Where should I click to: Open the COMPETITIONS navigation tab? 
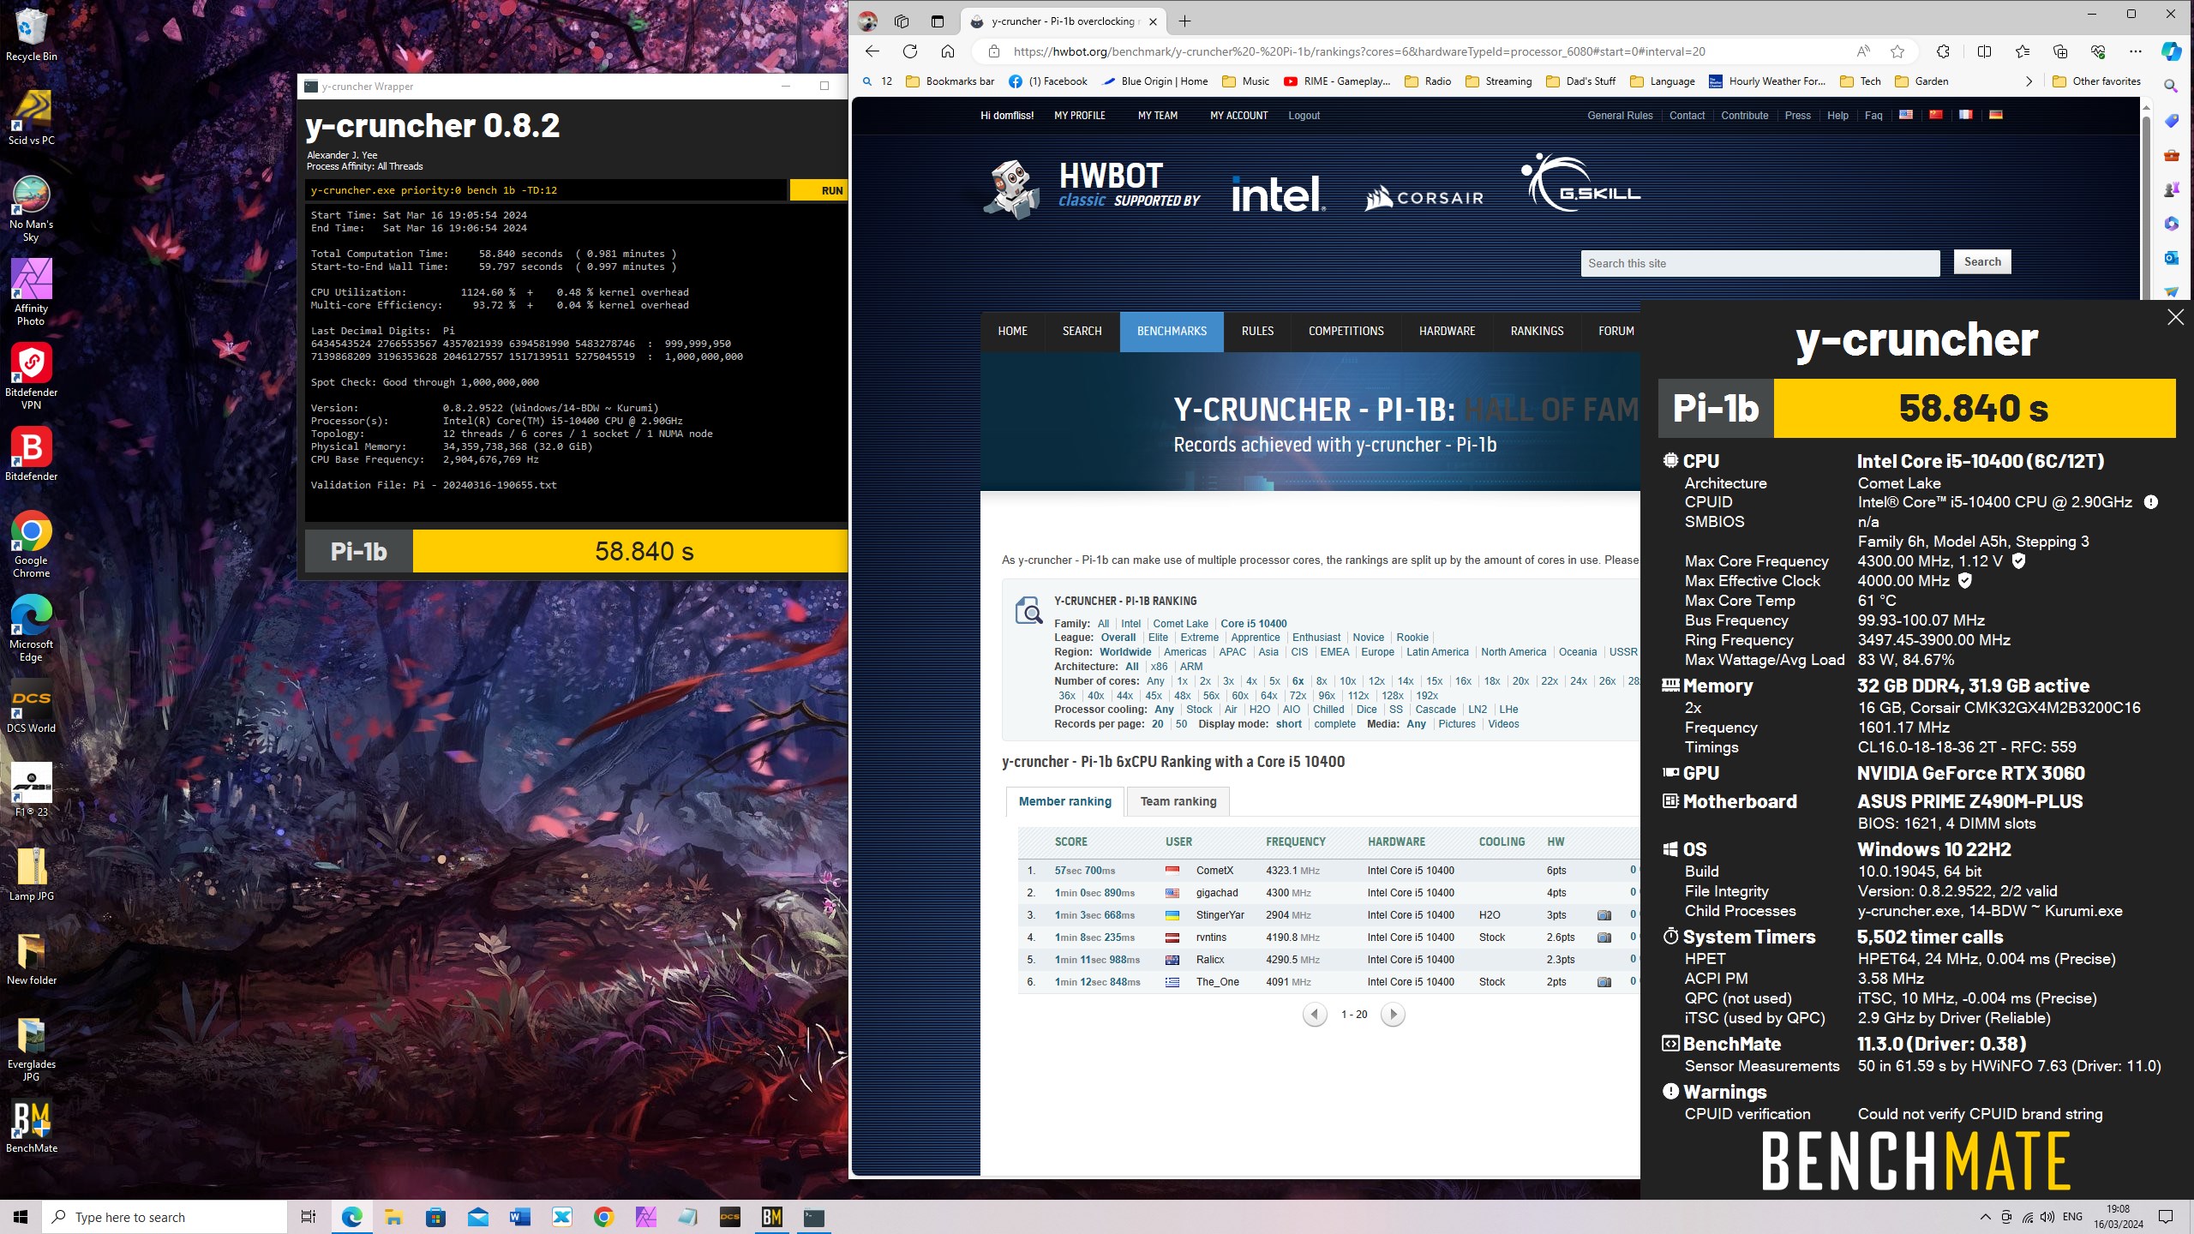pyautogui.click(x=1346, y=331)
